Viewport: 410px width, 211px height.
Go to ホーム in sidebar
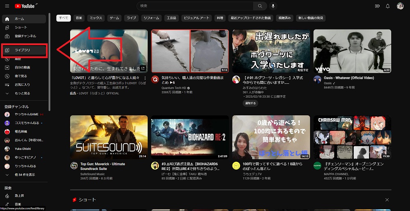[x=24, y=19]
